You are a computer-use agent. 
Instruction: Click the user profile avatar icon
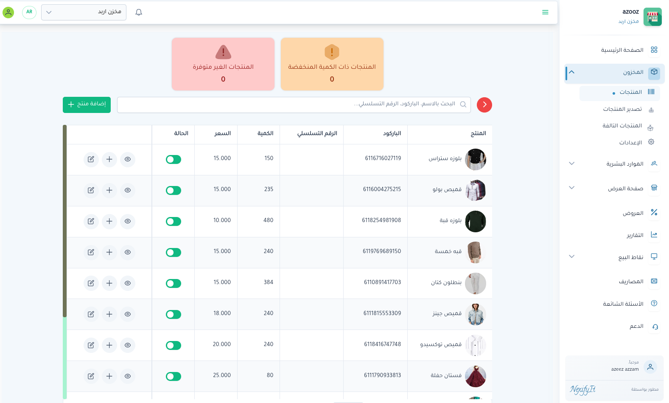tap(8, 12)
